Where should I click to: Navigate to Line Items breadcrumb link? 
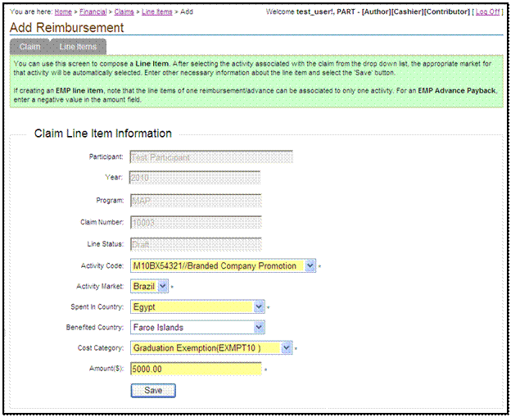156,12
